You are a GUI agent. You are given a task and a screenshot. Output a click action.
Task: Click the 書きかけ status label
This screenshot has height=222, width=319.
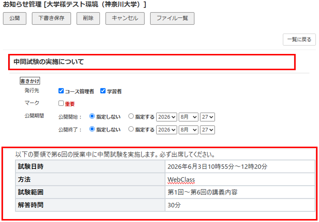pyautogui.click(x=30, y=81)
